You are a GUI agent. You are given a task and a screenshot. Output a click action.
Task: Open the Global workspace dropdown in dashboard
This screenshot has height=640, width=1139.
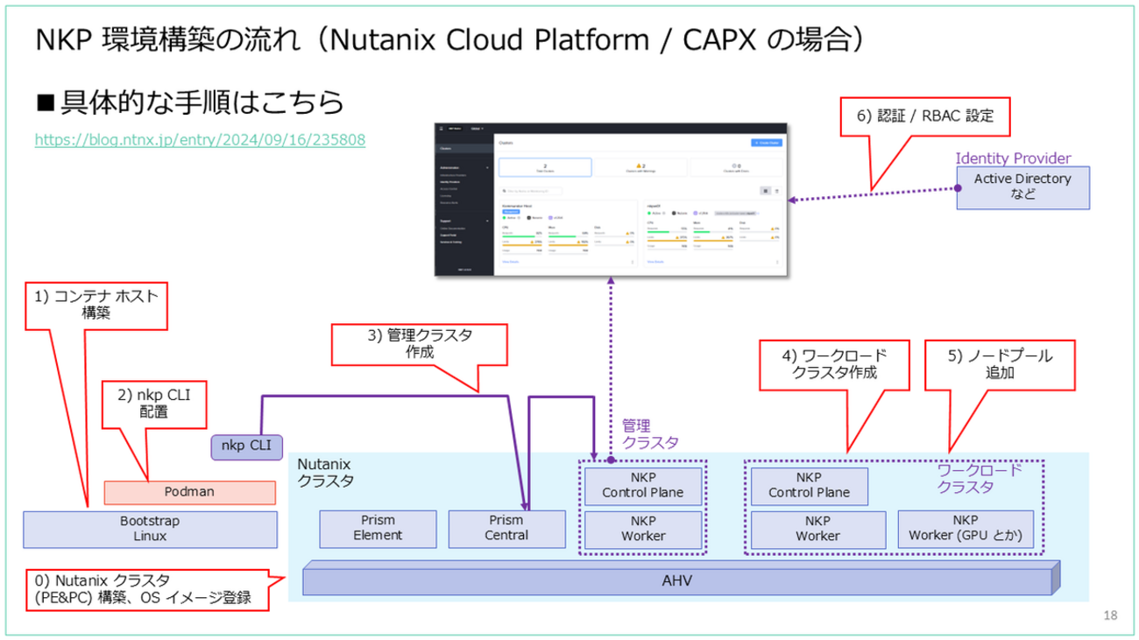(x=478, y=129)
